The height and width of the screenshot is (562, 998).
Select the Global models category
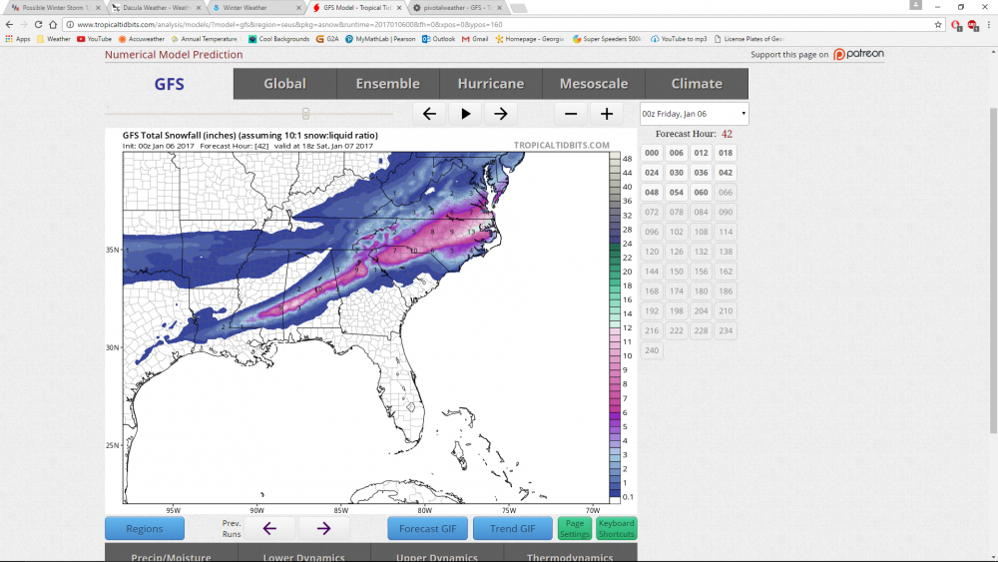285,84
